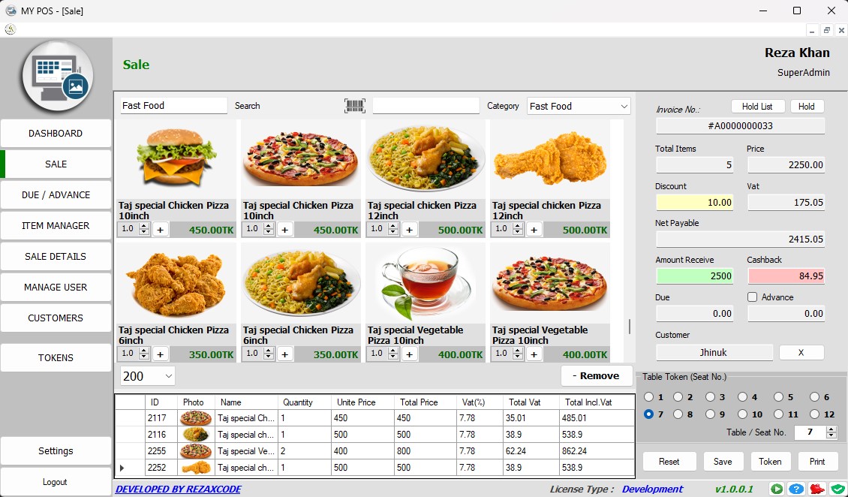Add the burger item with its plus button

click(x=160, y=230)
